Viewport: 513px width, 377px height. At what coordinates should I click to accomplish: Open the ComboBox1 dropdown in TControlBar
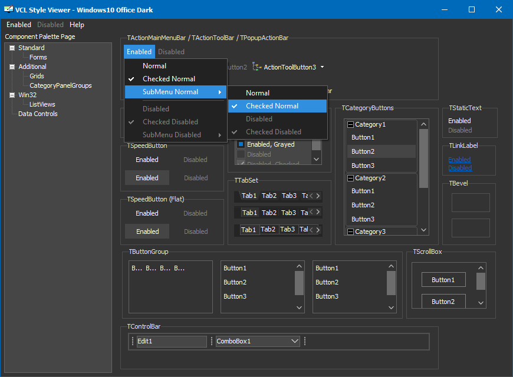295,341
